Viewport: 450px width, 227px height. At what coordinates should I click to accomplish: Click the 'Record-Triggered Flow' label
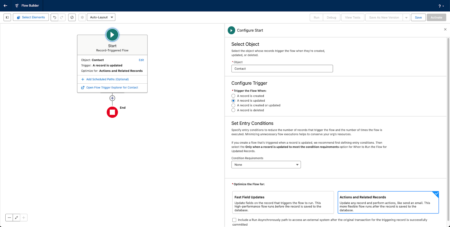[112, 50]
